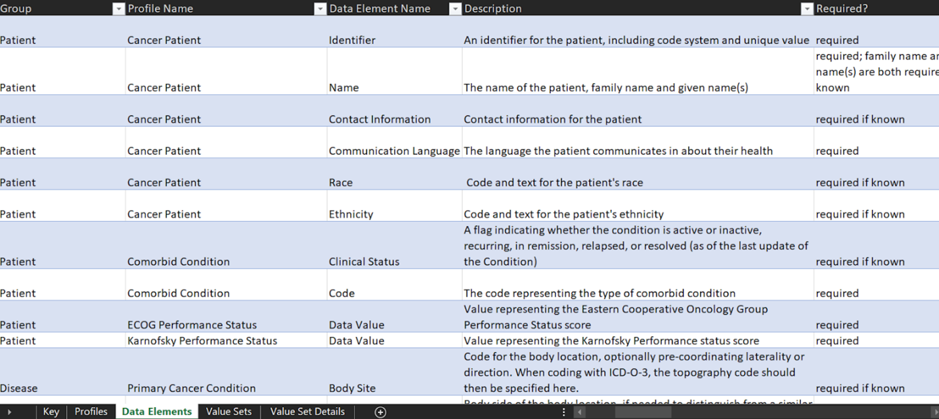This screenshot has width=939, height=419.
Task: Switch to the Key sheet tab
Action: (51, 412)
